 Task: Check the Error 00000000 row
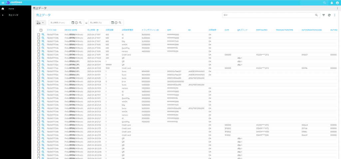coord(39,81)
